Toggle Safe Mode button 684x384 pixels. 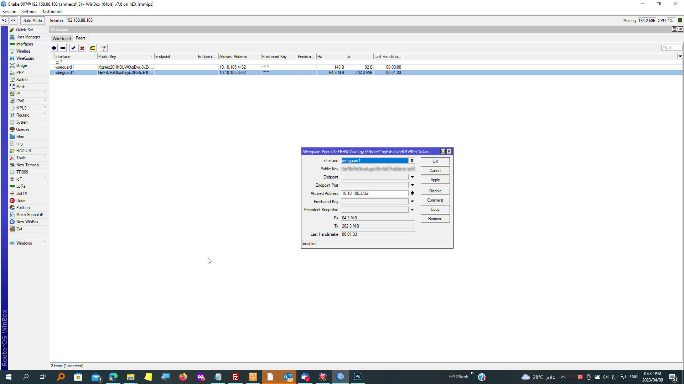tap(32, 20)
